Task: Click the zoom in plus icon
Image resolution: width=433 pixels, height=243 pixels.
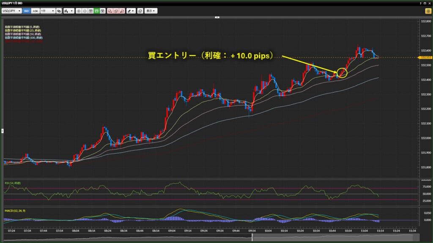Action: pos(79,11)
